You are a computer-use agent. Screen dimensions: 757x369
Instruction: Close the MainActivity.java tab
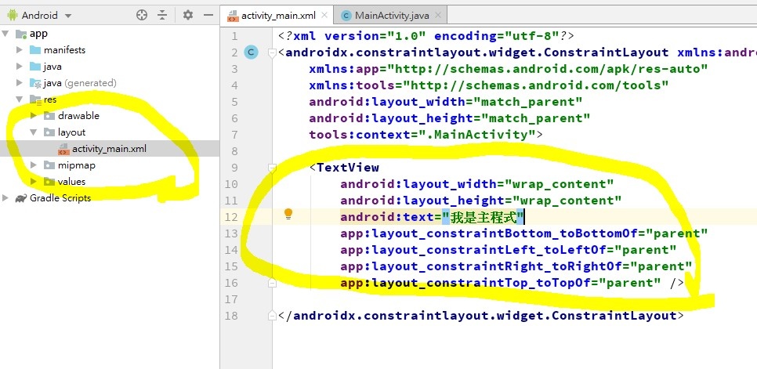pyautogui.click(x=438, y=15)
